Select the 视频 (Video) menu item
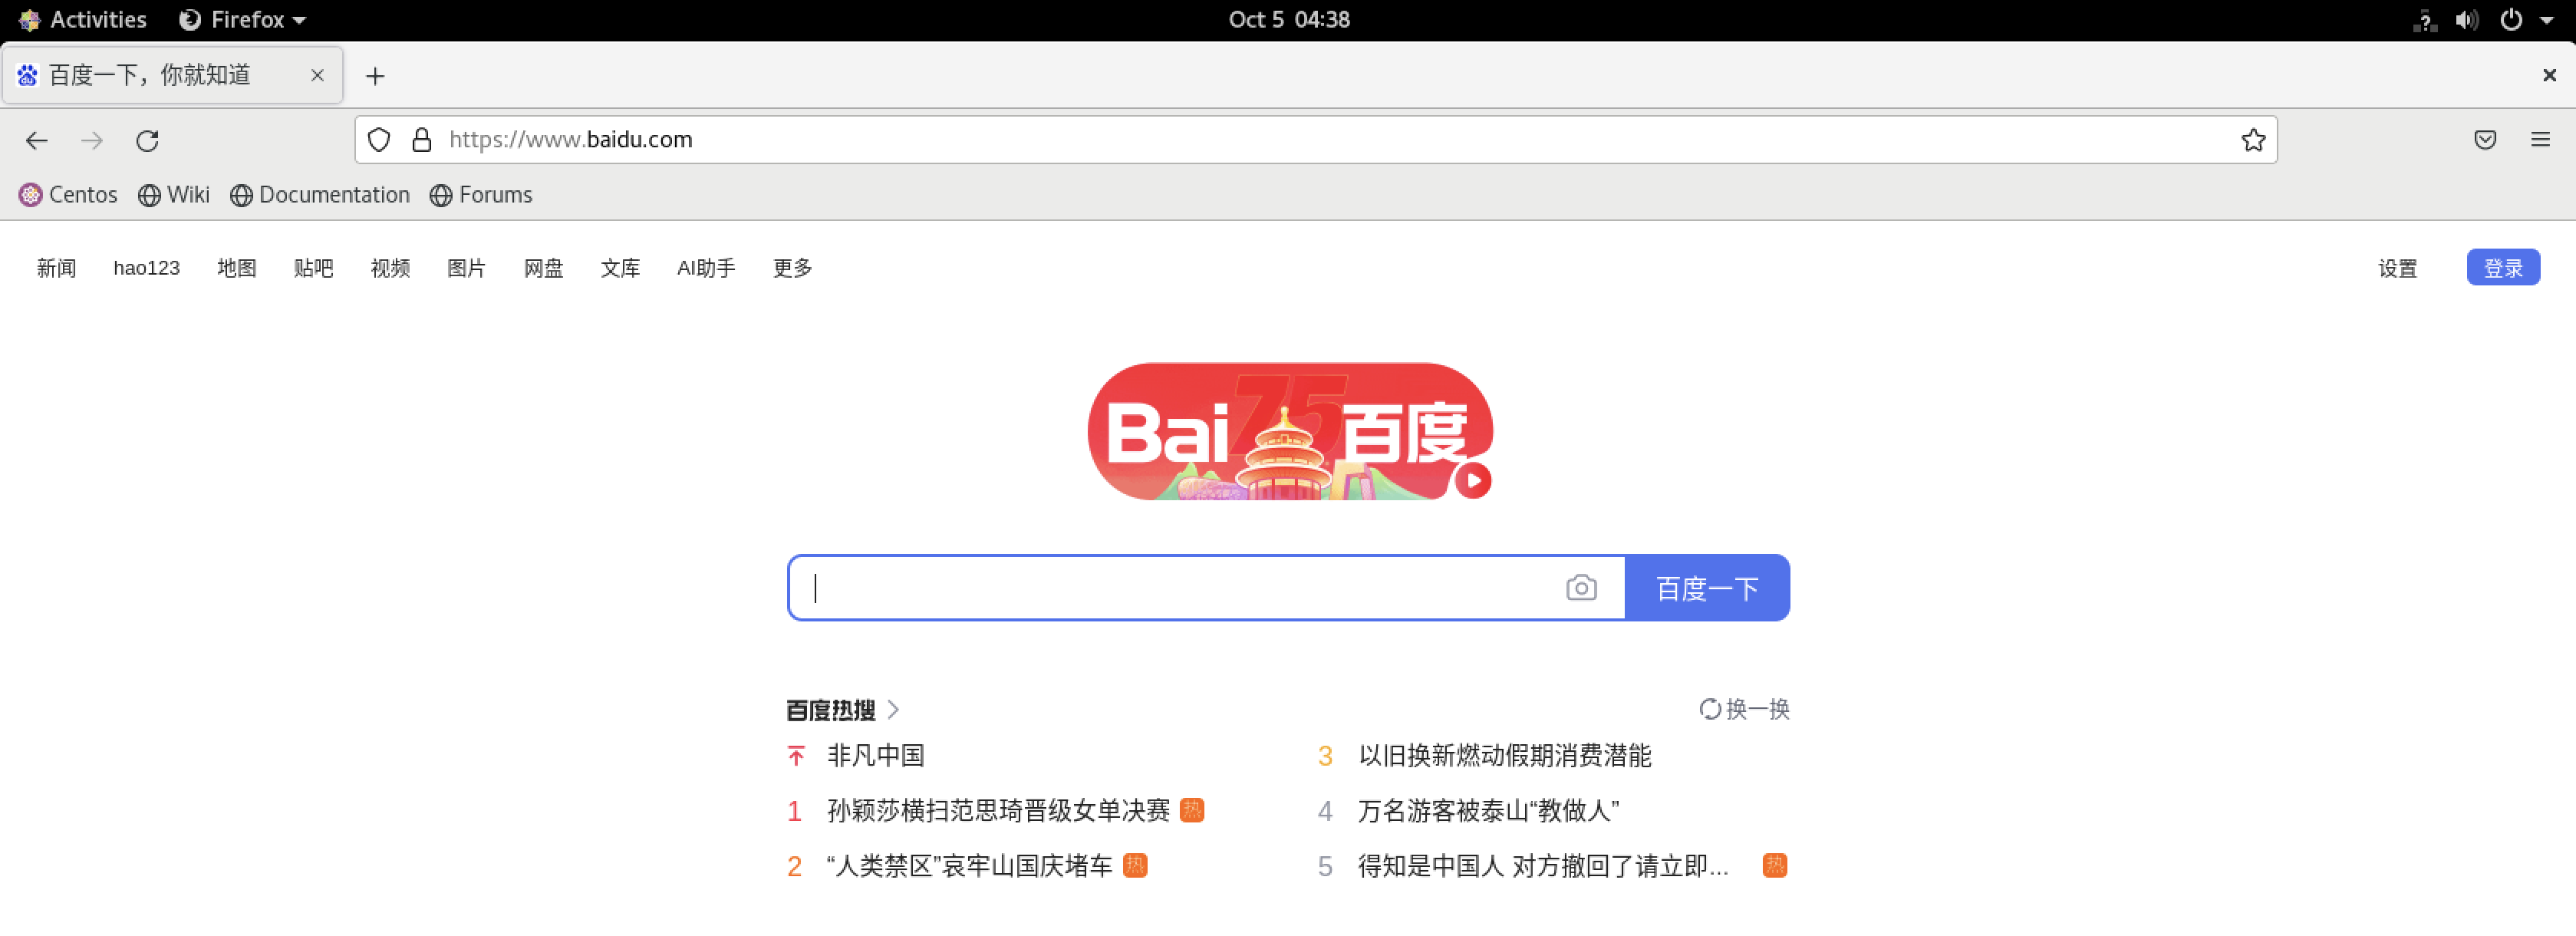This screenshot has width=2576, height=936. (390, 268)
